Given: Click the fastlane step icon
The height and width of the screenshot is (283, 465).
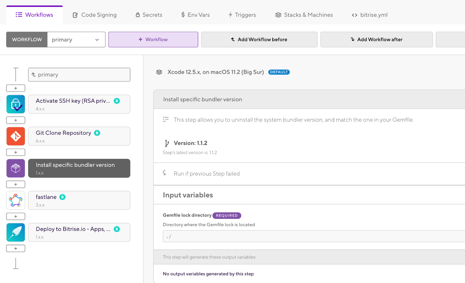Looking at the screenshot, I should click(16, 200).
